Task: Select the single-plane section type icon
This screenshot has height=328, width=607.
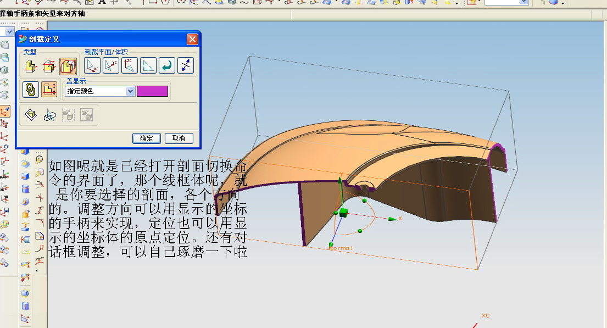Action: point(31,66)
